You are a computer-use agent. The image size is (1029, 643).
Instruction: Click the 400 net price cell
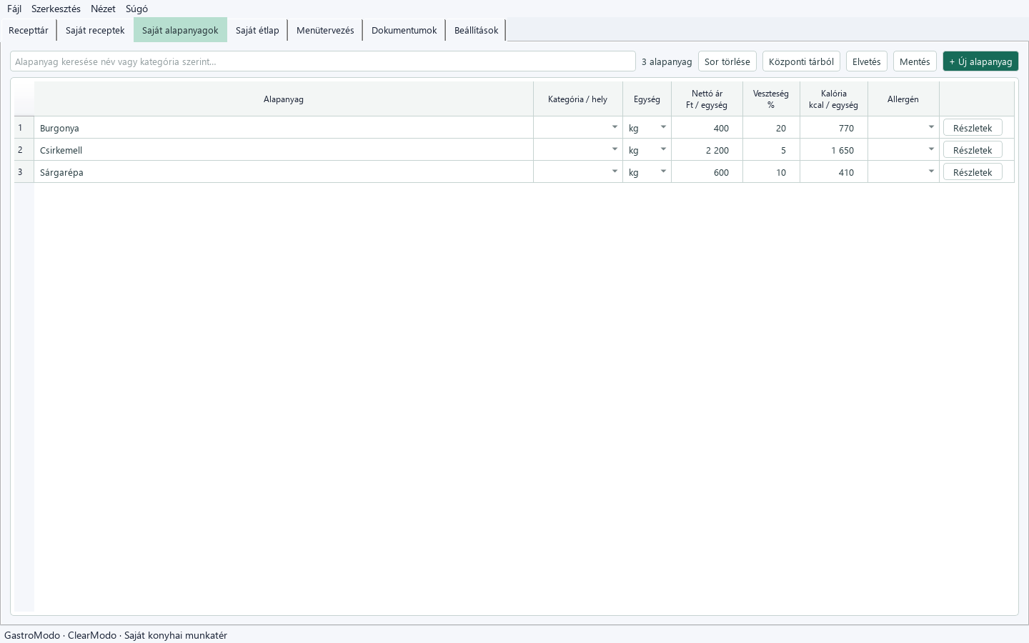(x=707, y=128)
